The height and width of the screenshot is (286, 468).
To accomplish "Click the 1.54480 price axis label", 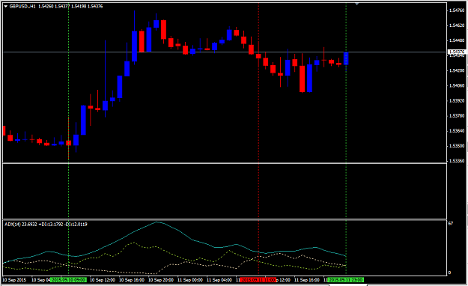I will tap(457, 40).
